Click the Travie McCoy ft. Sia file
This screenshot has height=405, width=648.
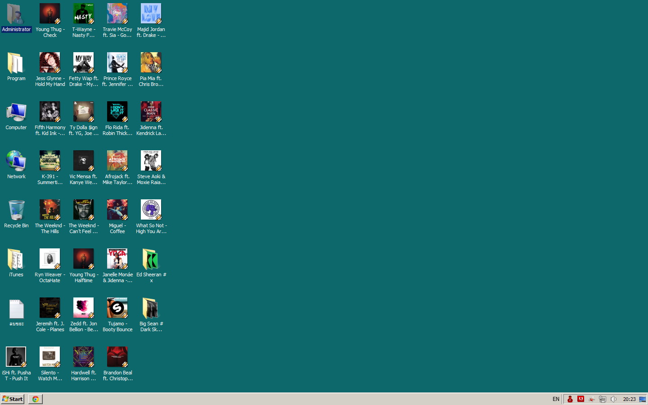[117, 21]
